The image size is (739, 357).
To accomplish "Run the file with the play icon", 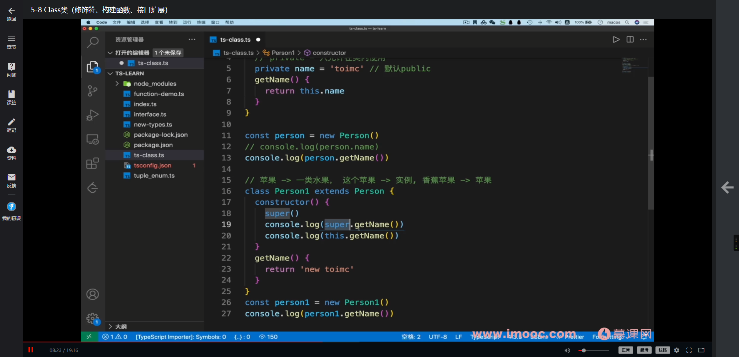I will 616,40.
